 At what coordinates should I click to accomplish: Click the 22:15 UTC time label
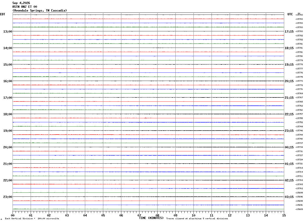point(289,114)
